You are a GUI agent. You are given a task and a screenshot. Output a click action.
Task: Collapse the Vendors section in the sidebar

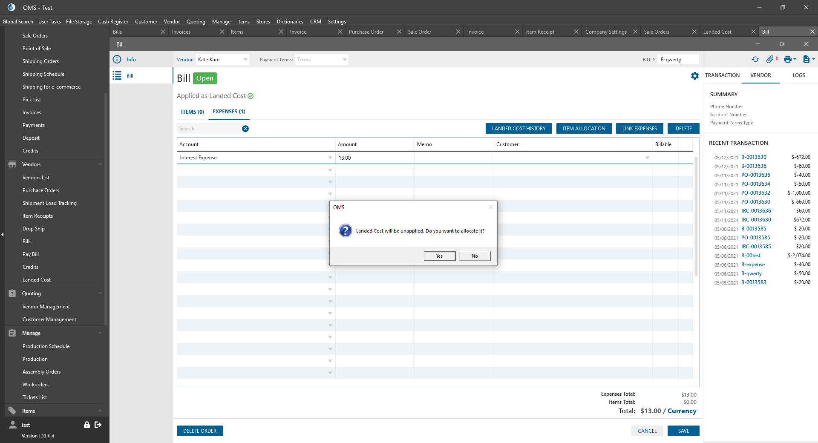(x=100, y=164)
